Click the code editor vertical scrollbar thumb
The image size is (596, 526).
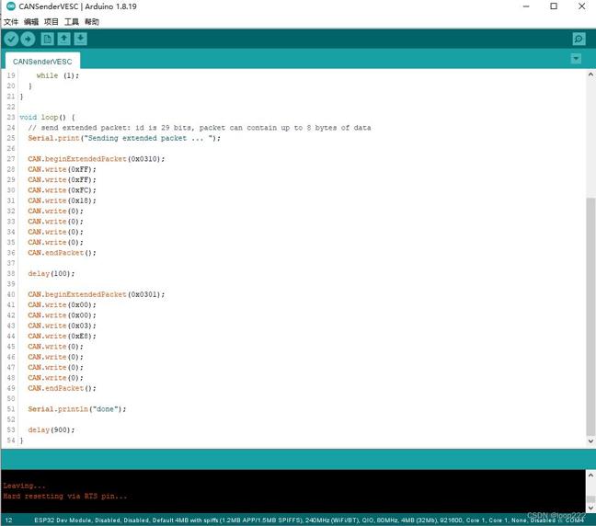point(590,316)
